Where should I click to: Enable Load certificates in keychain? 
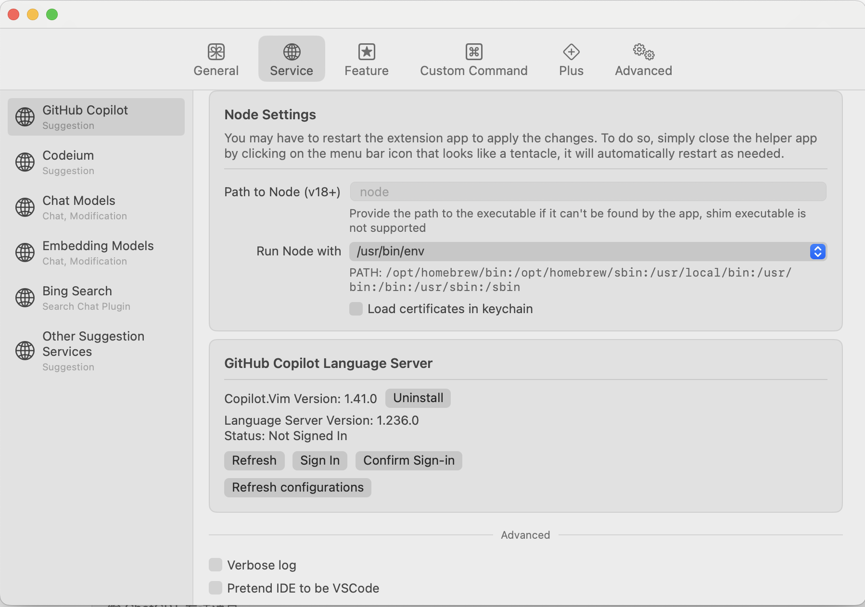(x=356, y=309)
